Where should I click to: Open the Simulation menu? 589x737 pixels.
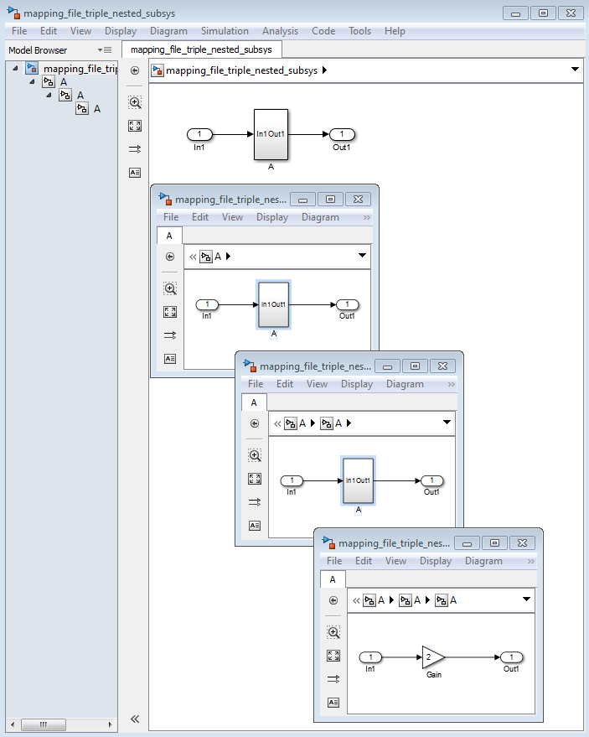(225, 31)
